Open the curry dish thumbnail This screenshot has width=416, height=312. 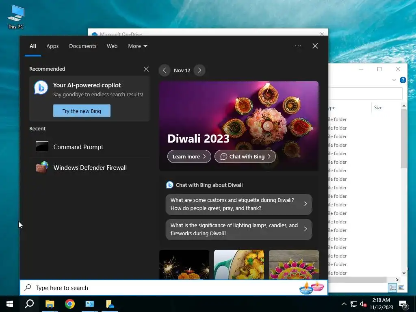[x=239, y=264]
